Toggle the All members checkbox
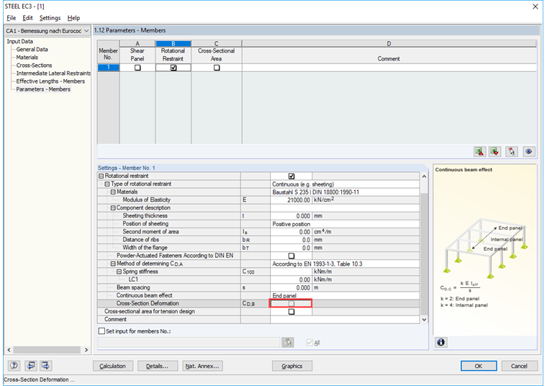Image resolution: width=547 pixels, height=386 pixels. point(309,342)
